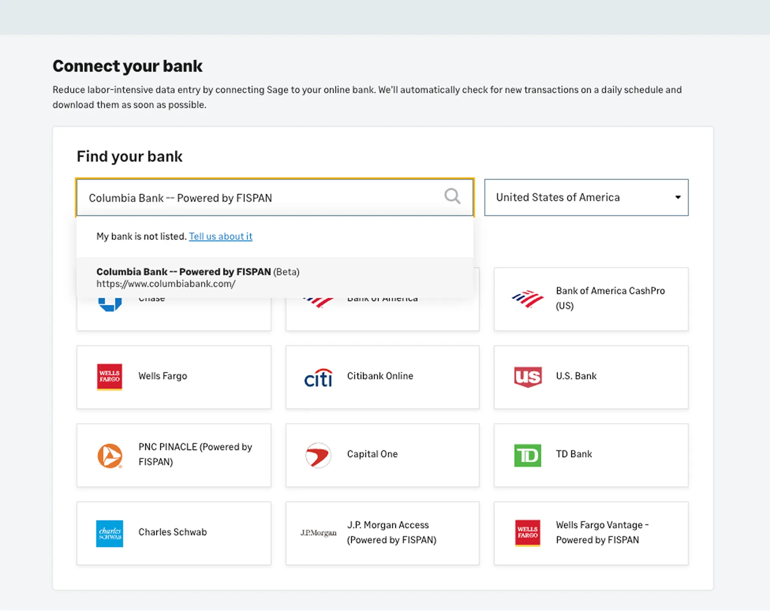
Task: Select J.P. Morgan Access (Powered by FISPAN)
Action: (x=382, y=533)
